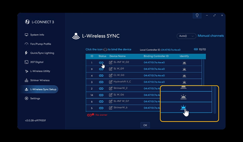The height and width of the screenshot is (142, 243).
Task: Open Settings from the sidebar
Action: [32, 99]
